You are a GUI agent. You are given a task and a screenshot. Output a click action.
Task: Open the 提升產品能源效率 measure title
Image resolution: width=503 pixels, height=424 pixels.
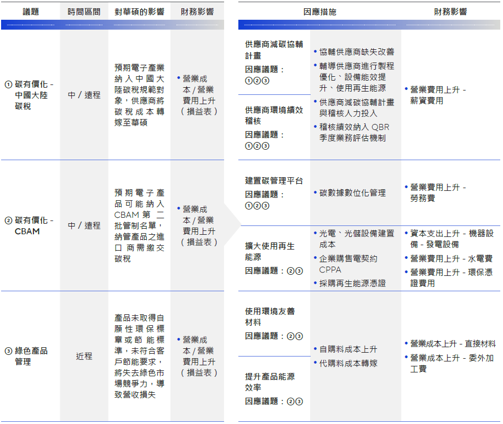[x=270, y=382]
